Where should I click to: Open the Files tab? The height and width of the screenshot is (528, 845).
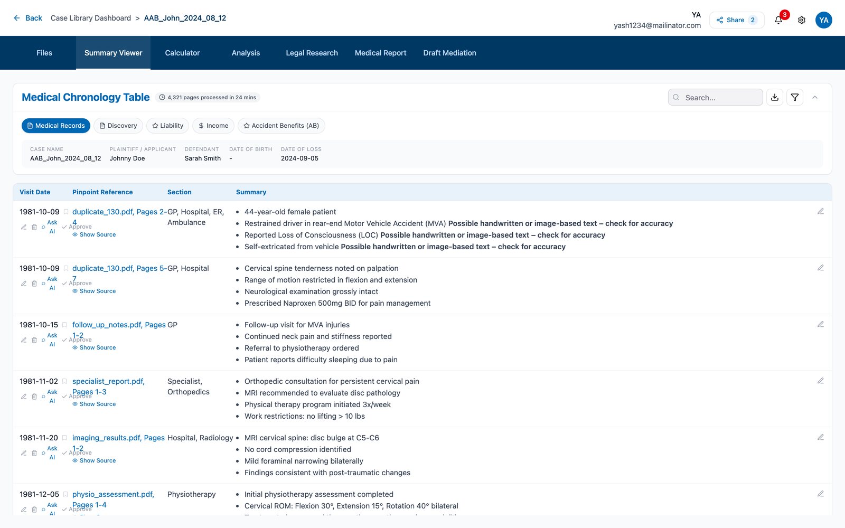tap(44, 53)
